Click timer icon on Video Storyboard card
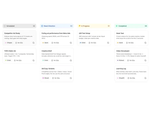The height and width of the screenshot is (113, 151). [128, 61]
